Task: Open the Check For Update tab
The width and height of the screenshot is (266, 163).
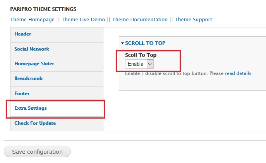Action: tap(35, 123)
